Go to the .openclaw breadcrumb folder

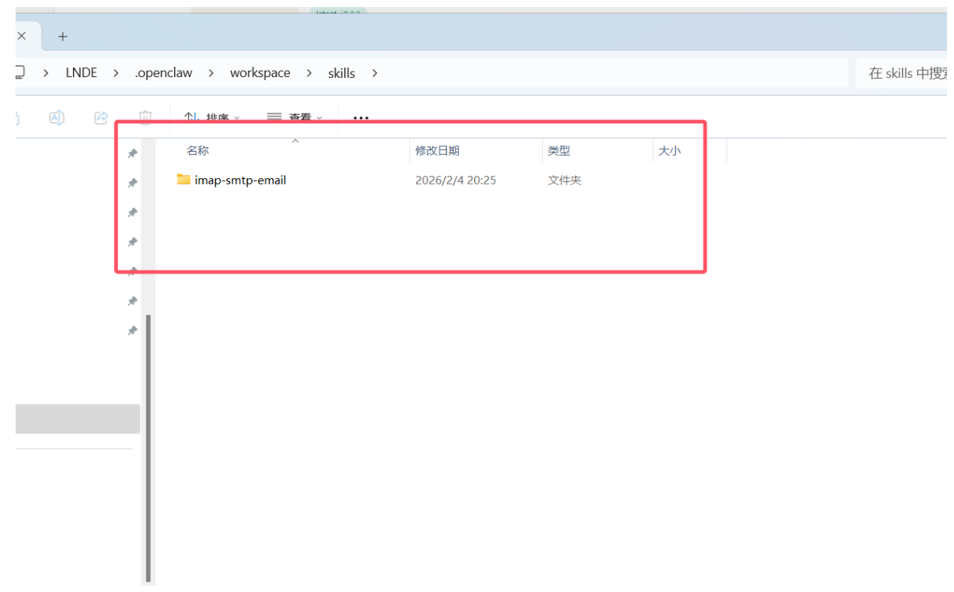click(x=163, y=72)
